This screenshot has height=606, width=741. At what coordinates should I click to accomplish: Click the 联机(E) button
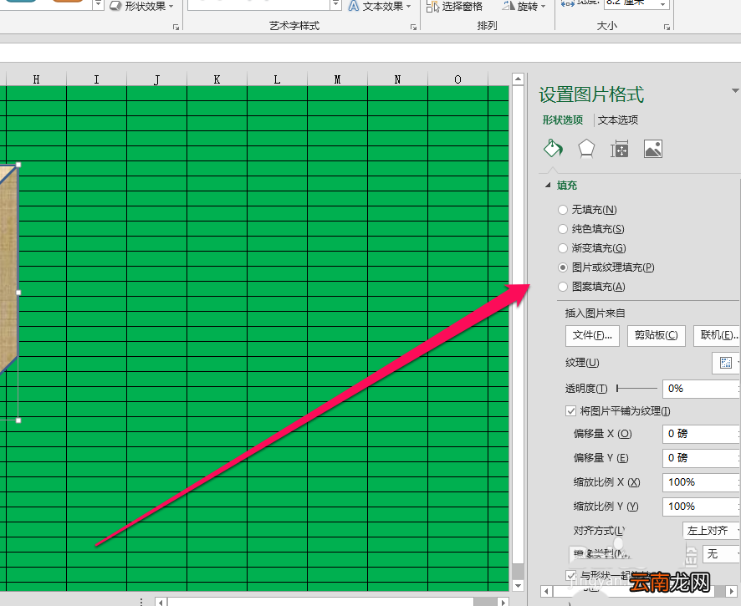pyautogui.click(x=718, y=335)
